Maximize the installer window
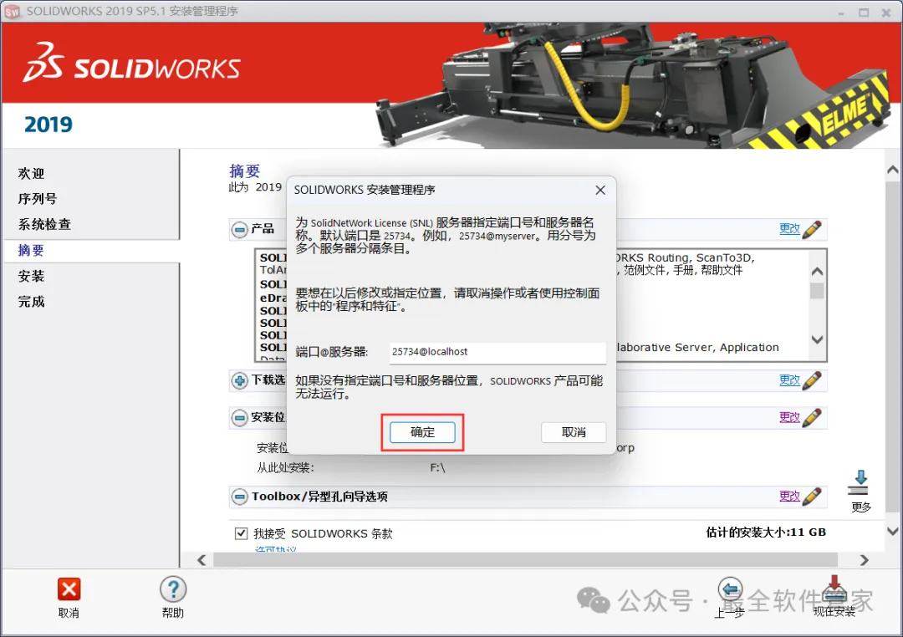Viewport: 903px width, 637px height. point(863,12)
